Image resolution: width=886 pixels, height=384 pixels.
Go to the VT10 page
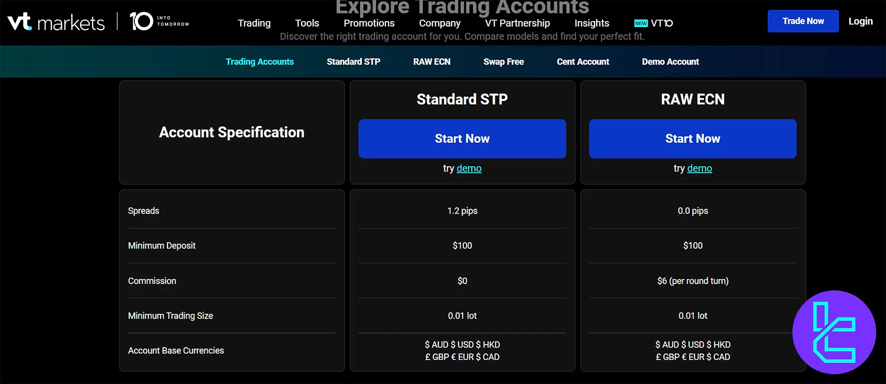click(662, 23)
